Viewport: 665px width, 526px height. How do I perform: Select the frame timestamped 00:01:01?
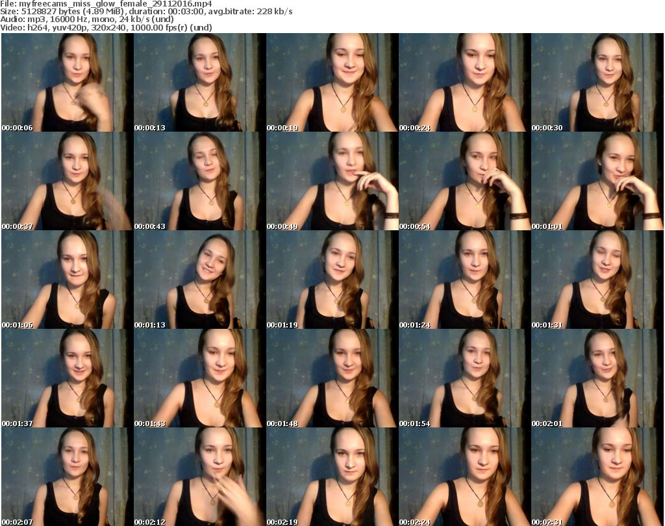[x=597, y=181]
